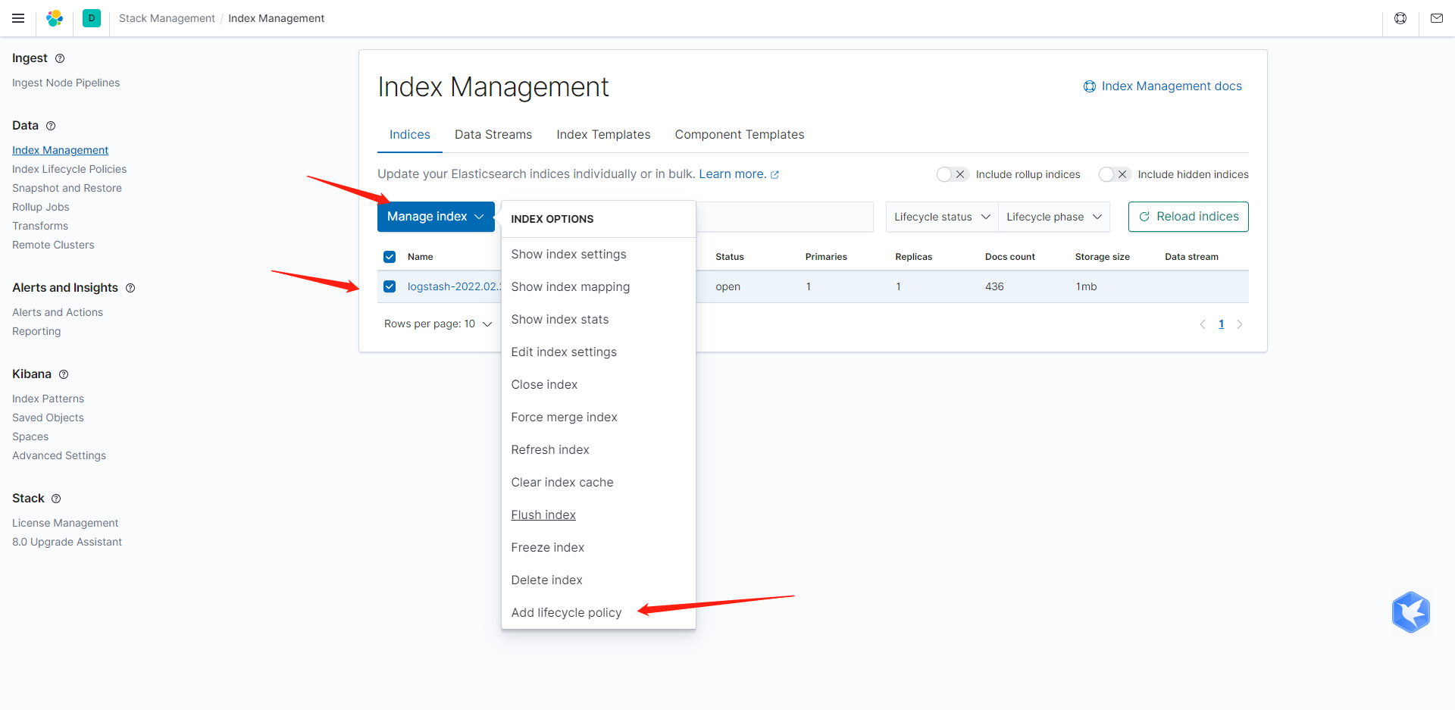This screenshot has height=710, width=1455.
Task: Open the green D space avatar
Action: click(92, 18)
